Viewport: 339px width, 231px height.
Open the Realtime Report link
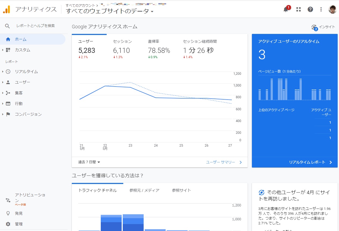[311, 162]
